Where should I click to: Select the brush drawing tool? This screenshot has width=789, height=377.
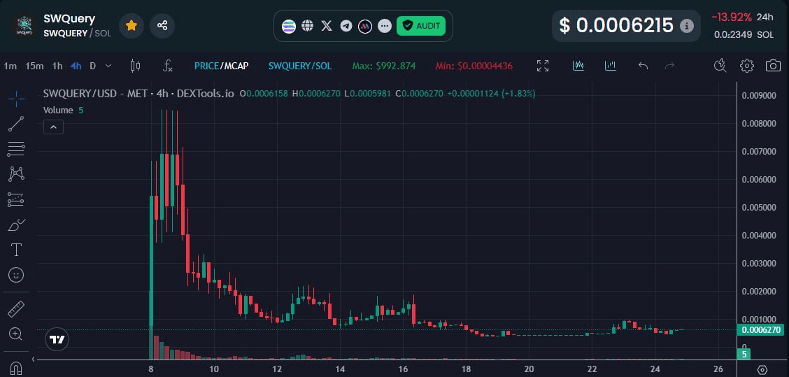pos(16,225)
